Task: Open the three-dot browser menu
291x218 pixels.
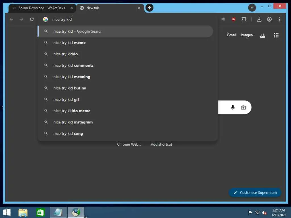Action: click(280, 19)
